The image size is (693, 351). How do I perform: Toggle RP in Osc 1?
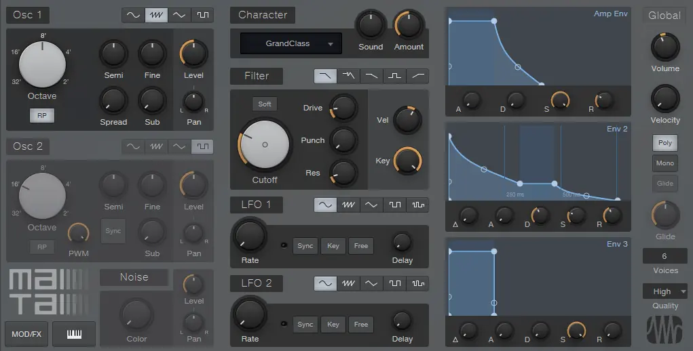(42, 115)
